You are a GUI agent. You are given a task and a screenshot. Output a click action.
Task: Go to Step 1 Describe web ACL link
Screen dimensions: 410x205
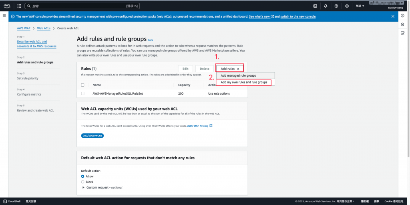click(36, 44)
